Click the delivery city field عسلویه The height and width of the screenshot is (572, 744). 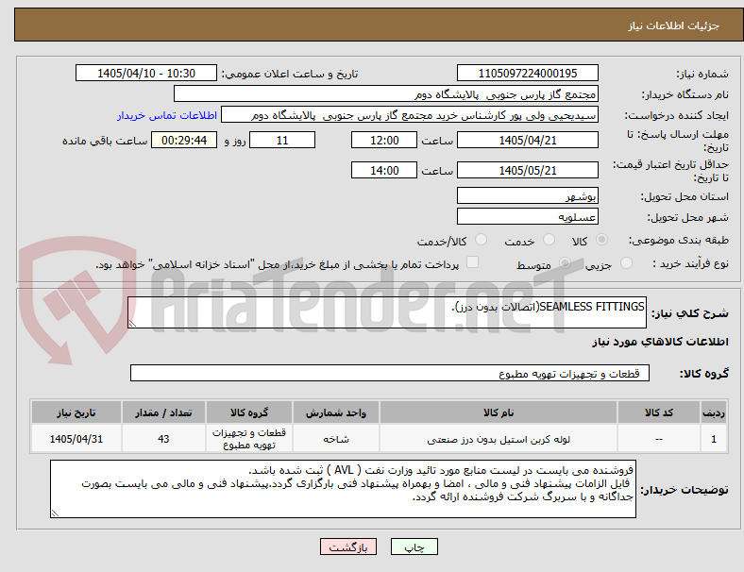(528, 217)
